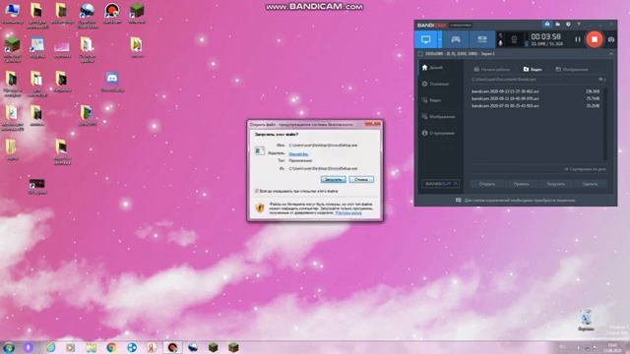Switch to the Getting Started tab in Bandicam

pyautogui.click(x=492, y=70)
